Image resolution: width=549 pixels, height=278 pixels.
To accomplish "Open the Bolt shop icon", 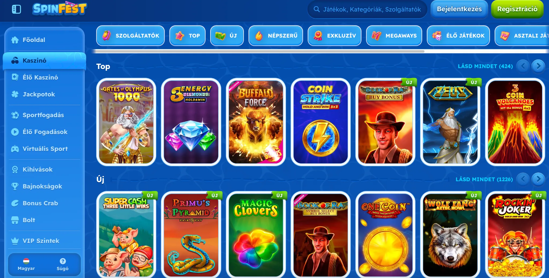I will (x=15, y=220).
